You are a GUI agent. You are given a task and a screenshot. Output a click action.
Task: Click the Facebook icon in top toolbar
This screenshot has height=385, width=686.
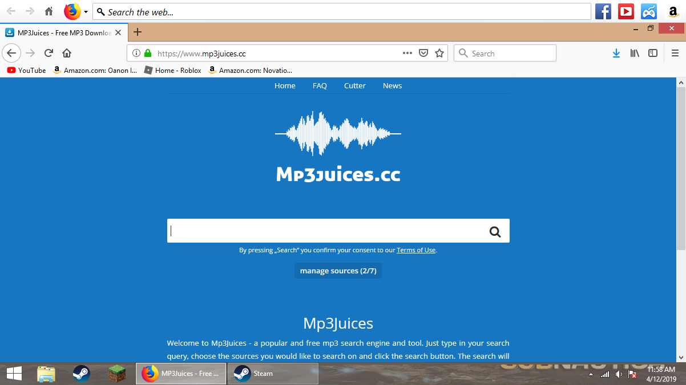603,11
